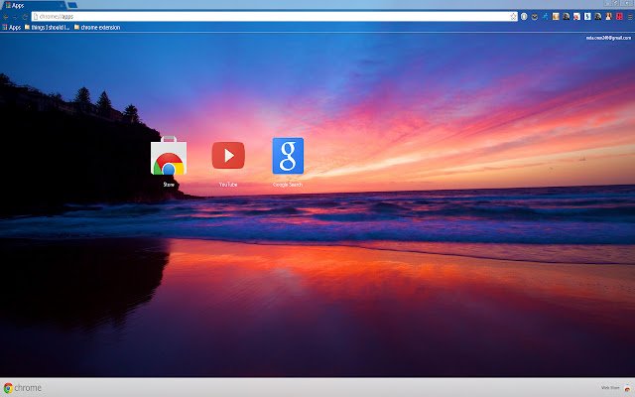Go back using the browser back arrow
Screen dimensions: 635x397
[x=6, y=17]
